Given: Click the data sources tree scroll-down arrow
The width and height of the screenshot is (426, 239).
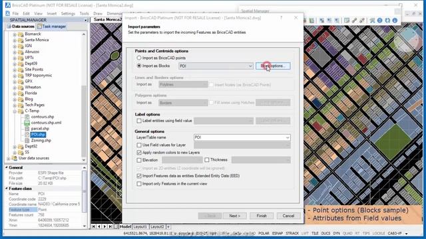Looking at the screenshot, I should click(x=84, y=160).
